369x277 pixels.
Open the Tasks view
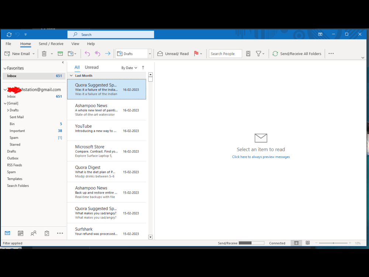(46, 233)
